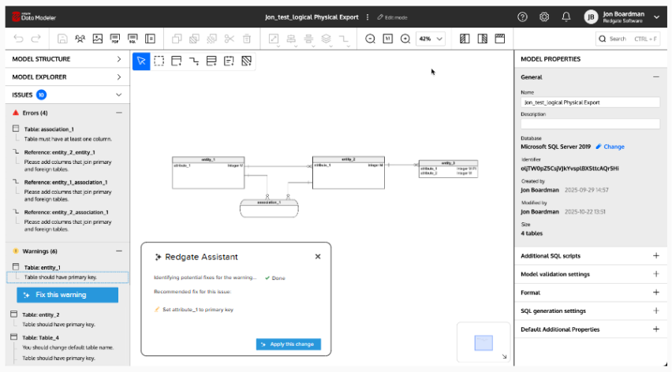Click the model Name input field
The image size is (672, 372).
pyautogui.click(x=590, y=102)
